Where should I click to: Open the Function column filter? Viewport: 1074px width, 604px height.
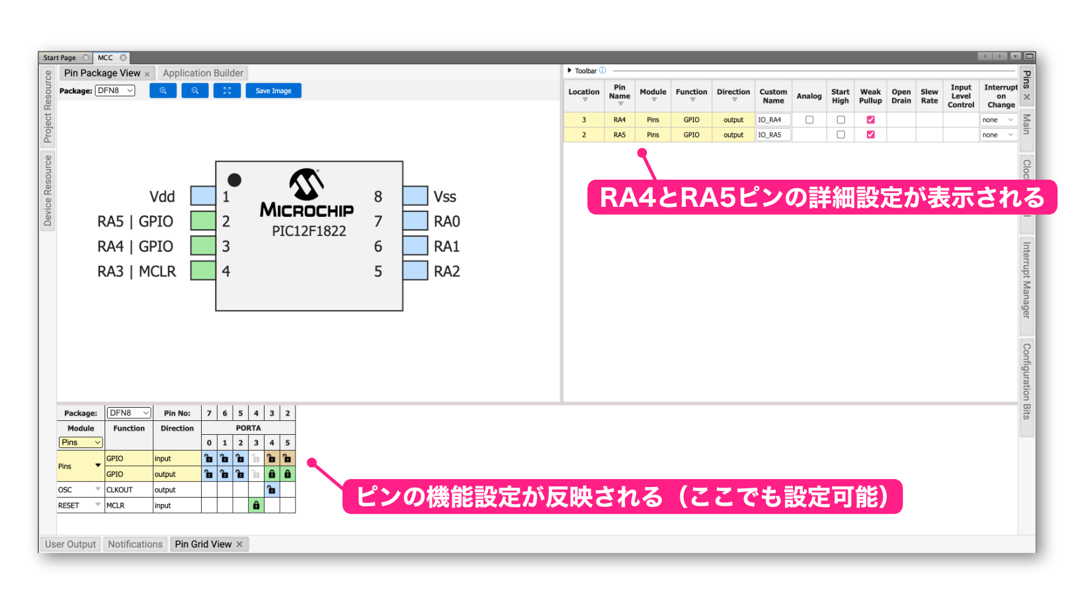(692, 100)
